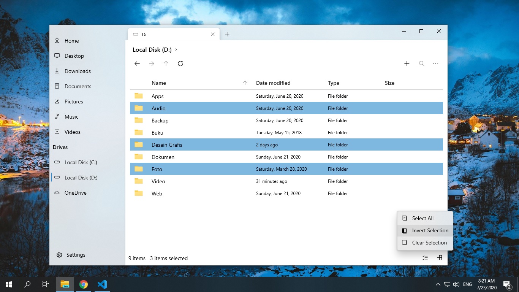Click the Name column sort arrow
The width and height of the screenshot is (519, 292).
pos(245,83)
